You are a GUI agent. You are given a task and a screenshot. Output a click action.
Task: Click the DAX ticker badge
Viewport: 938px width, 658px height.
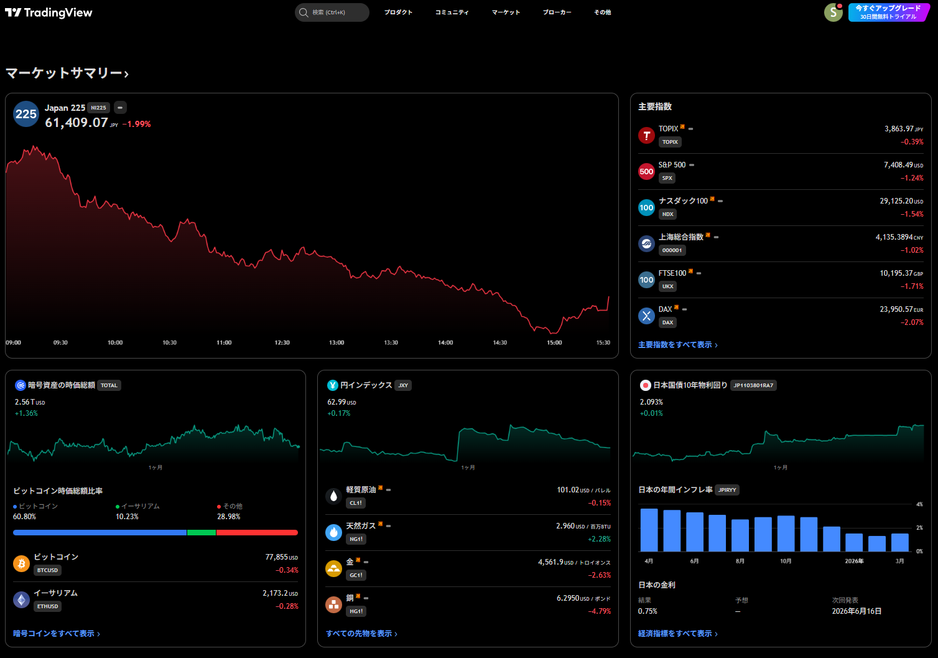668,322
